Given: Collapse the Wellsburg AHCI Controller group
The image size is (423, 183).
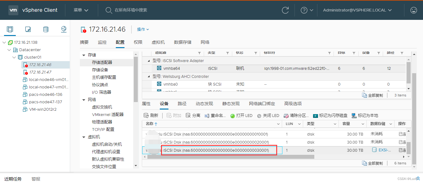Looking at the screenshot, I should pos(149,76).
